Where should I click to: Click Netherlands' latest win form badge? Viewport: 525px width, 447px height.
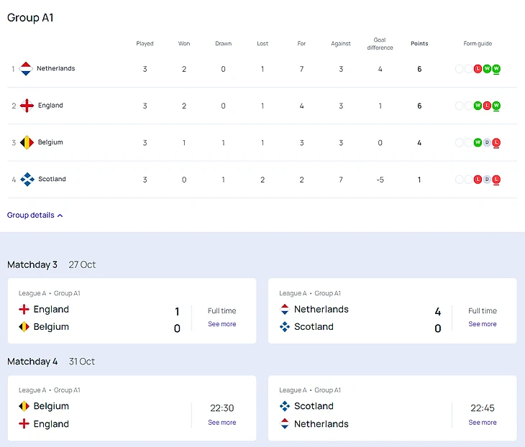tap(496, 69)
